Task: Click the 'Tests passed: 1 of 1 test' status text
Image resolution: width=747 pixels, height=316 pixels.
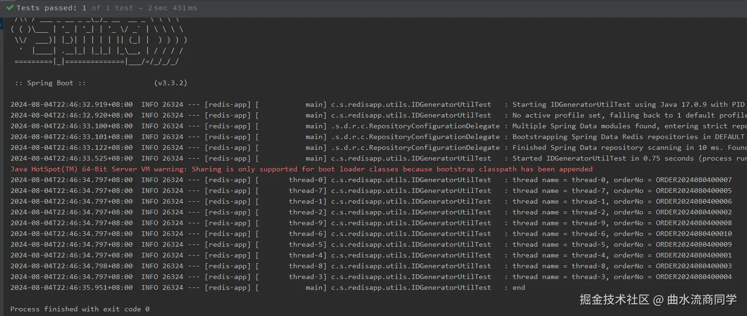Action: (x=75, y=8)
